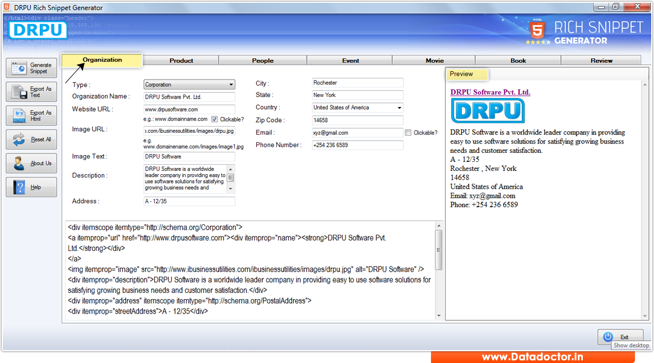
Task: Switch to the People tab
Action: point(263,61)
